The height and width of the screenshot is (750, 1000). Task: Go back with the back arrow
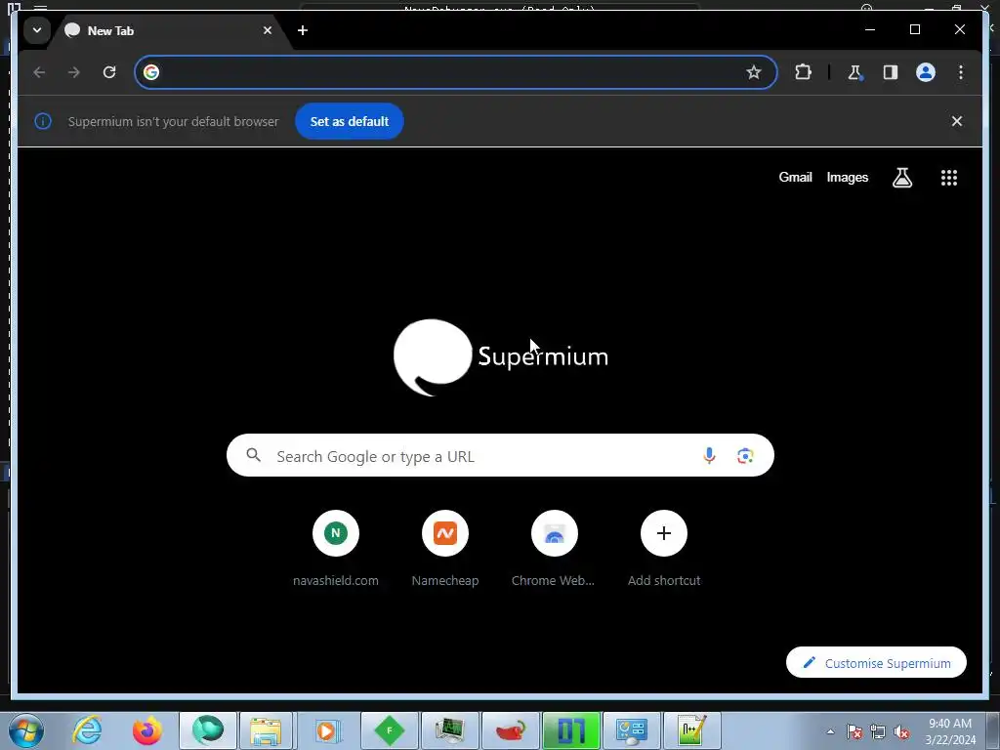(39, 72)
